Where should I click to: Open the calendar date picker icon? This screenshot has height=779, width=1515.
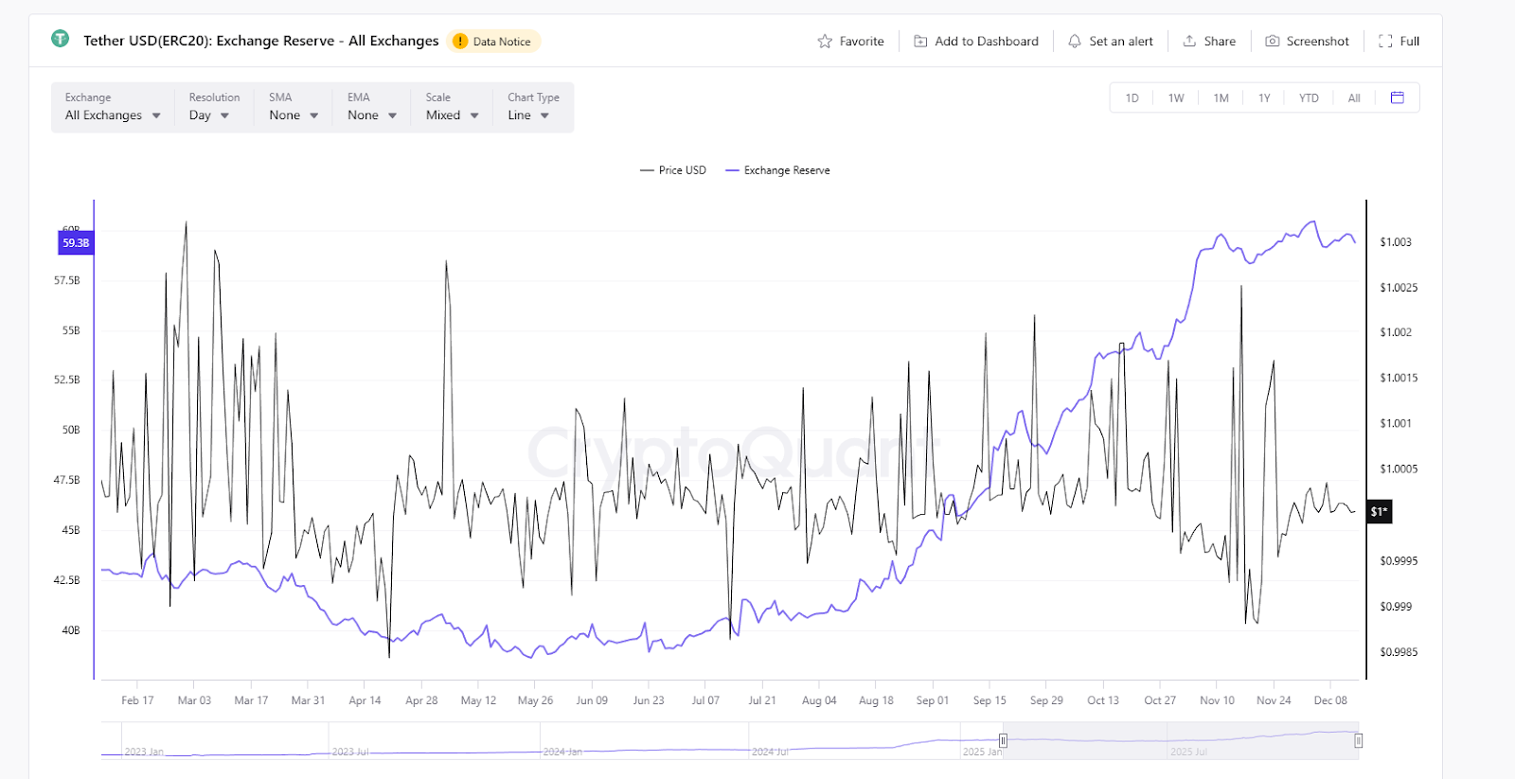click(x=1397, y=97)
